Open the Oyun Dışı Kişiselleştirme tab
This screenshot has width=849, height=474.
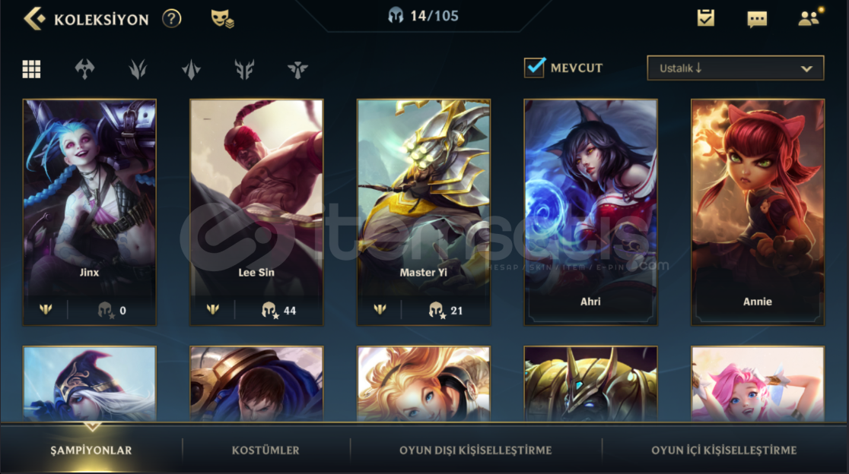tap(475, 450)
